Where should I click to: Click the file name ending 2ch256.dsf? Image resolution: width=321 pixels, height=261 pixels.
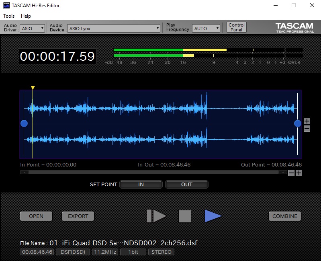click(x=123, y=243)
